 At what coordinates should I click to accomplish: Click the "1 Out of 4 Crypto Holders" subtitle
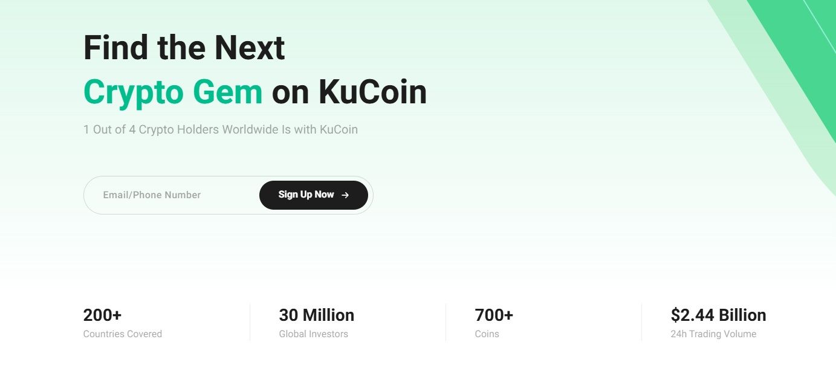tap(220, 129)
